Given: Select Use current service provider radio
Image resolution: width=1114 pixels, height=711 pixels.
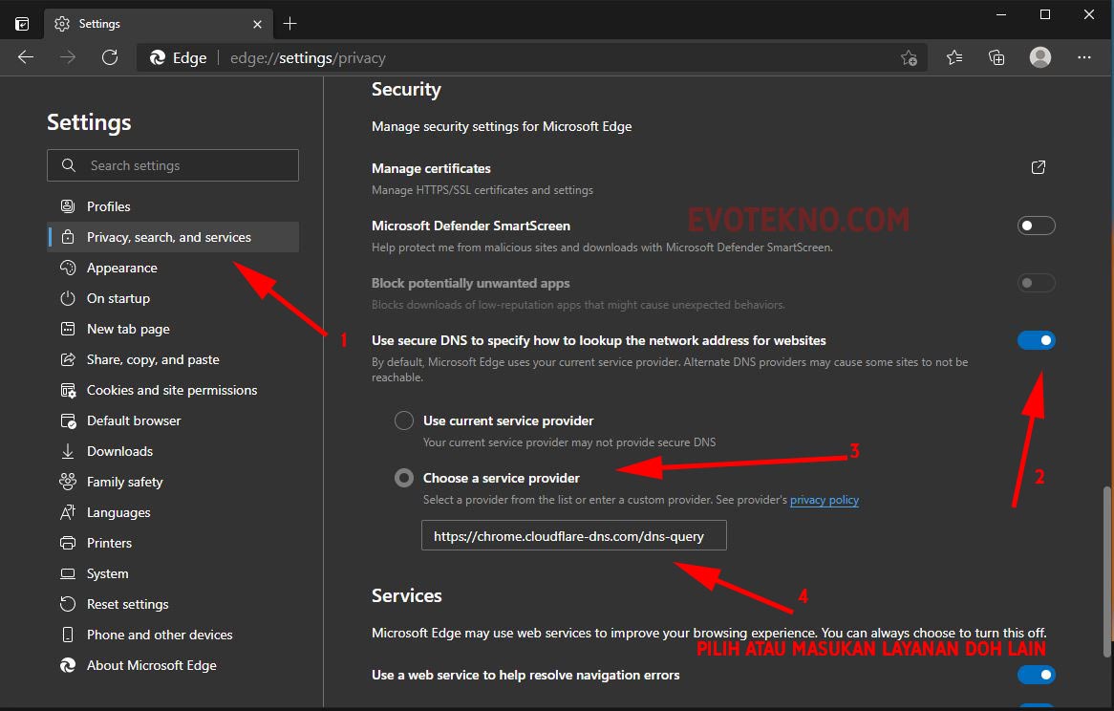Looking at the screenshot, I should point(404,420).
